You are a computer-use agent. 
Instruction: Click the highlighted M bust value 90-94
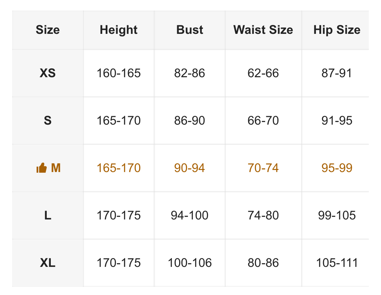point(190,168)
